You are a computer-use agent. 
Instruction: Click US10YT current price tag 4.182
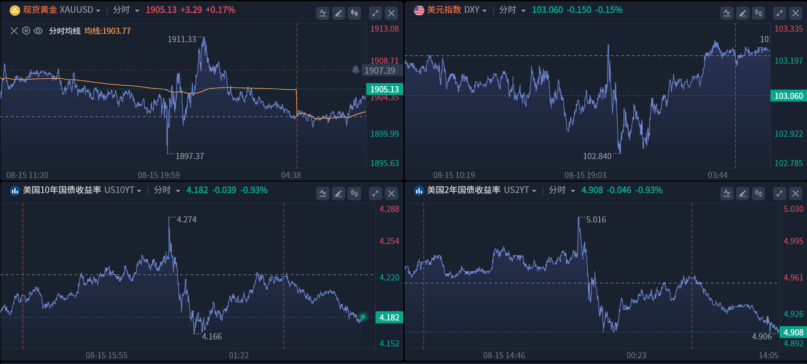389,317
